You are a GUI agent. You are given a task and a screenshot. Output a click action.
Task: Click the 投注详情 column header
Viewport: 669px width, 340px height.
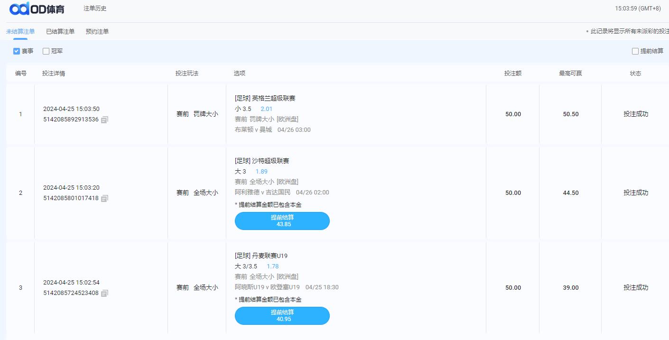[54, 74]
